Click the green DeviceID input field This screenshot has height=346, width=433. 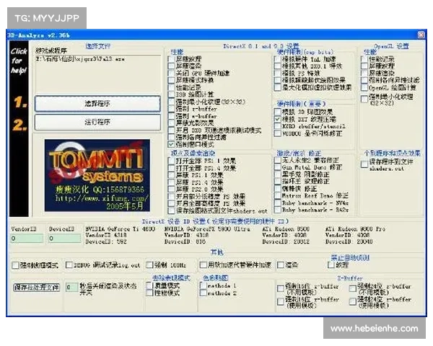(64, 239)
